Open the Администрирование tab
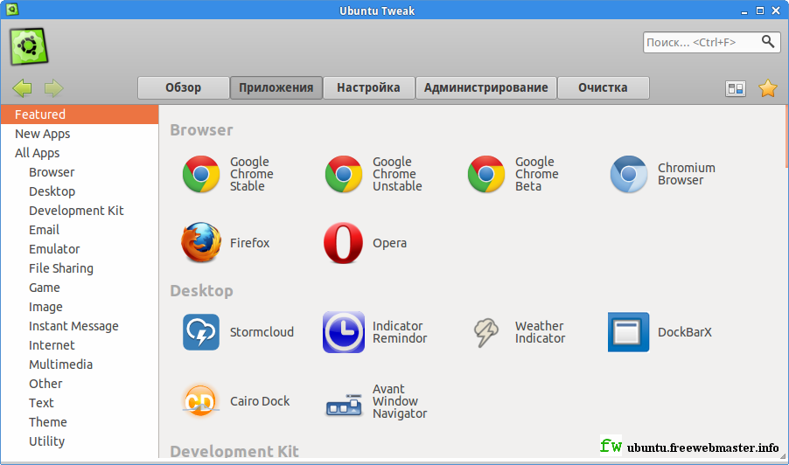This screenshot has height=465, width=789. click(x=485, y=88)
